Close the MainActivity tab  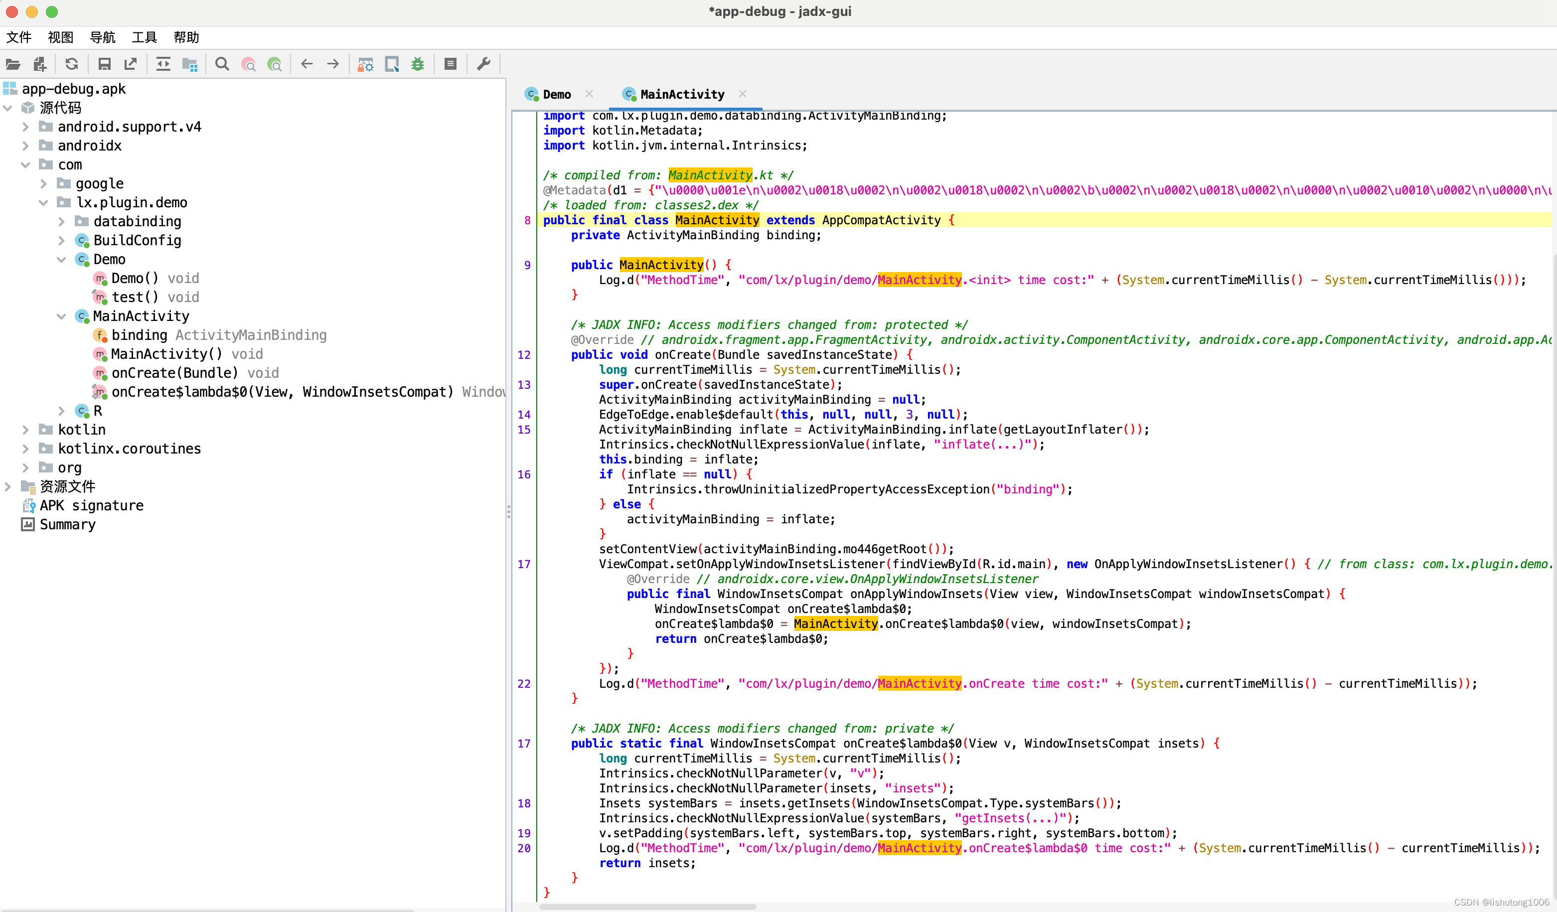742,94
